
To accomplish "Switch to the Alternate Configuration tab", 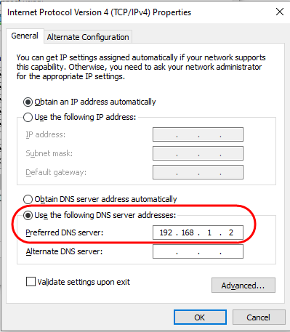I will (x=88, y=37).
